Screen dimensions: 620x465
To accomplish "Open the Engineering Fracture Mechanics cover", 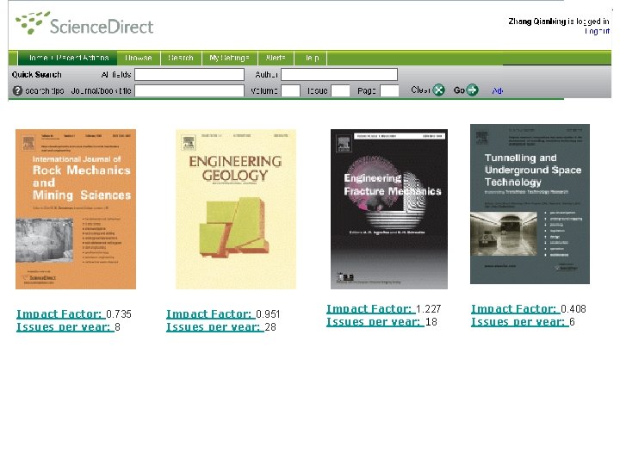I will (389, 209).
